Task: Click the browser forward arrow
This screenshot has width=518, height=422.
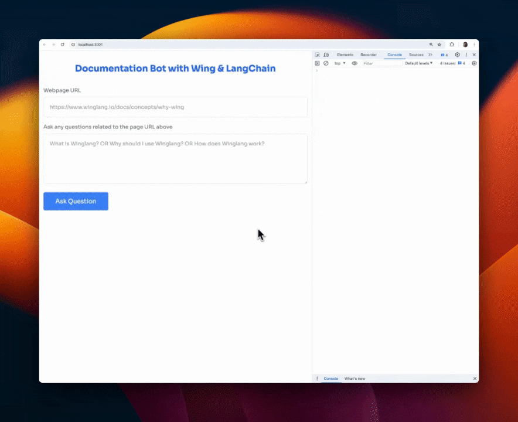Action: pyautogui.click(x=53, y=45)
